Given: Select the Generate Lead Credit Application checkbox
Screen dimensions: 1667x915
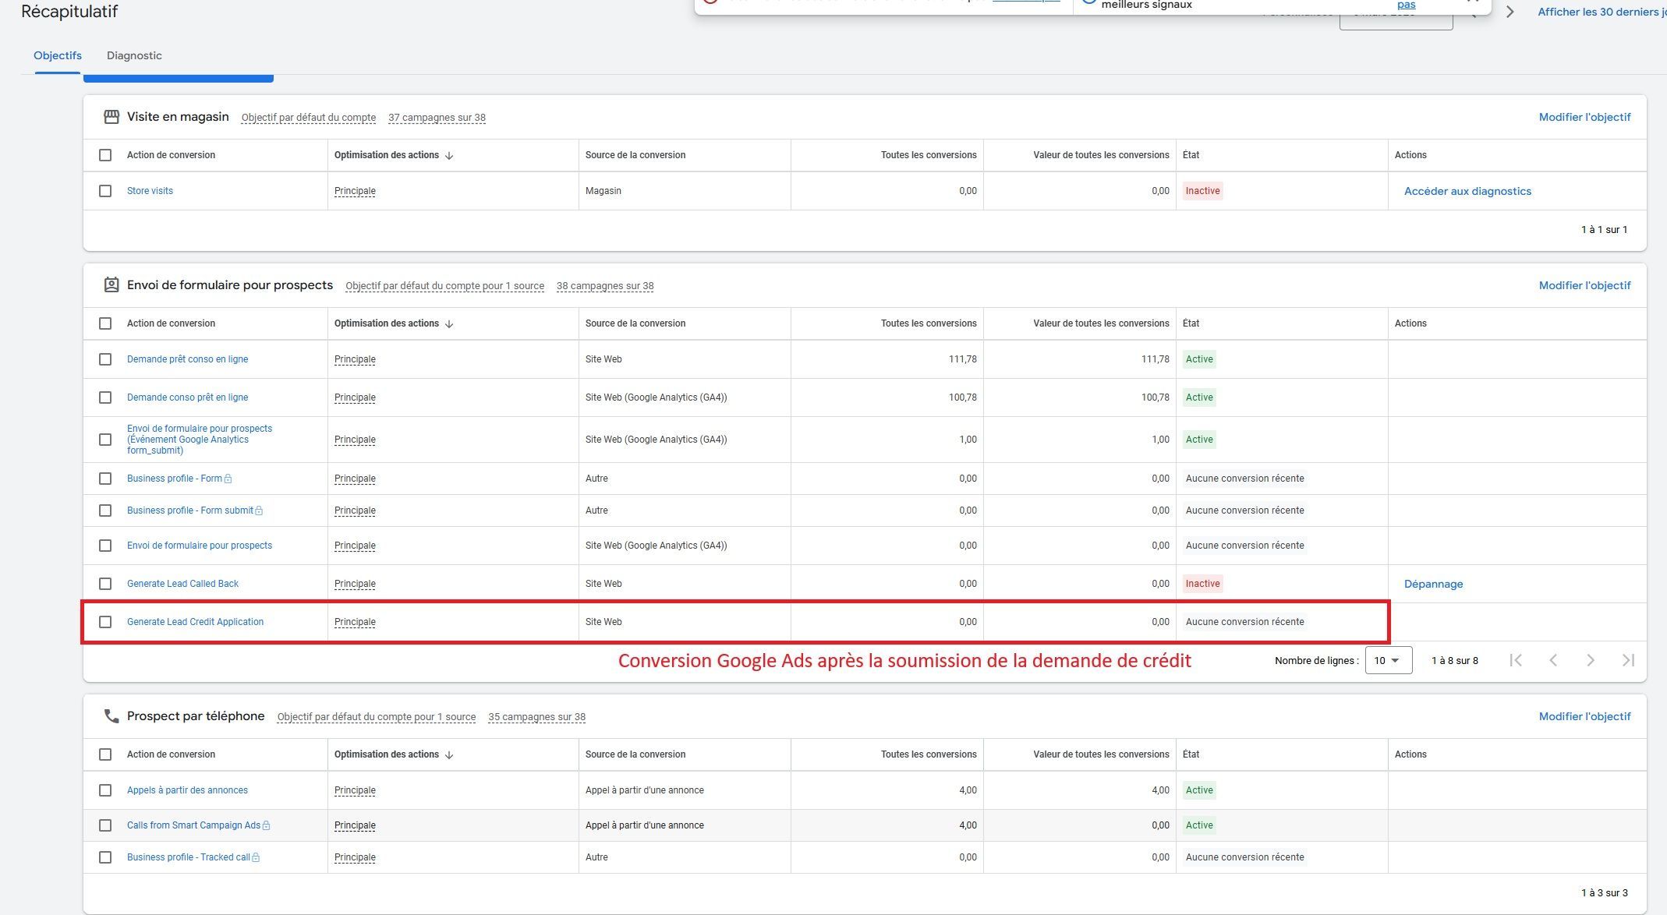Looking at the screenshot, I should [x=105, y=622].
